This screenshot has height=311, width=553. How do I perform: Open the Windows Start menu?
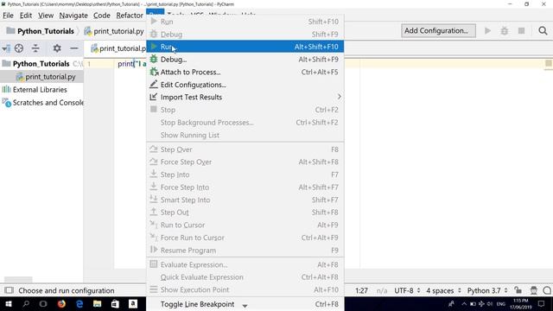point(9,303)
